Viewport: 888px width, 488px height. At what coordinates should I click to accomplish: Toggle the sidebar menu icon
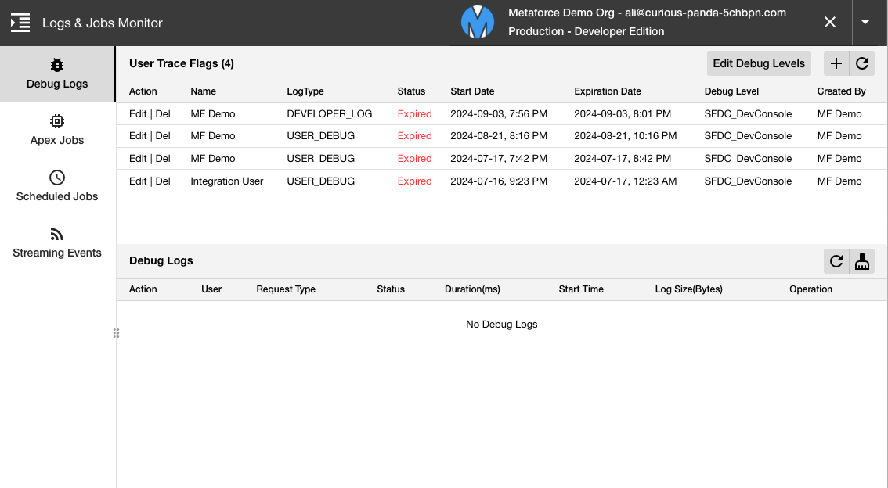click(x=20, y=23)
